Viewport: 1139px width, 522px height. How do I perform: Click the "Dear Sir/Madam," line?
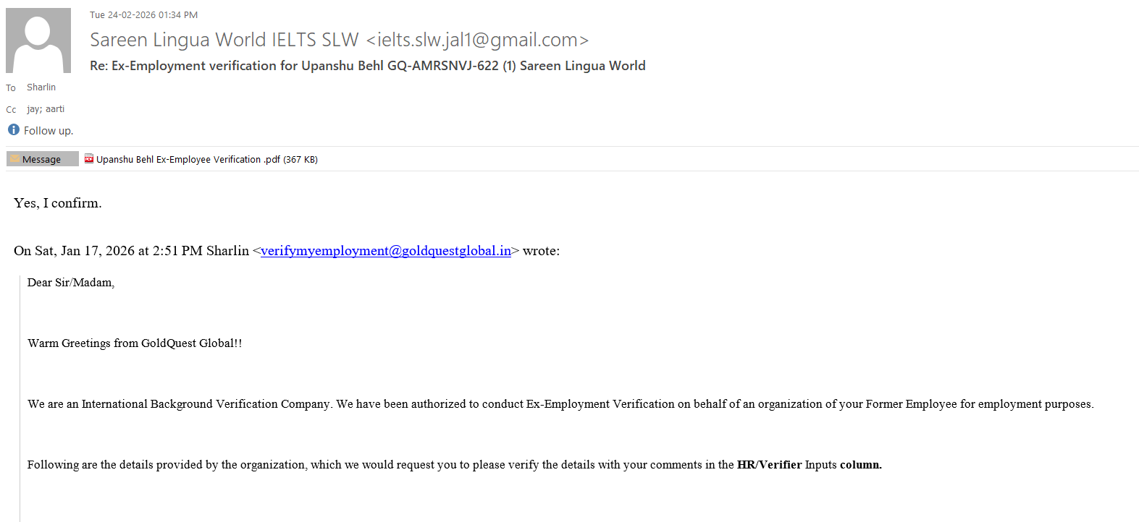click(71, 283)
